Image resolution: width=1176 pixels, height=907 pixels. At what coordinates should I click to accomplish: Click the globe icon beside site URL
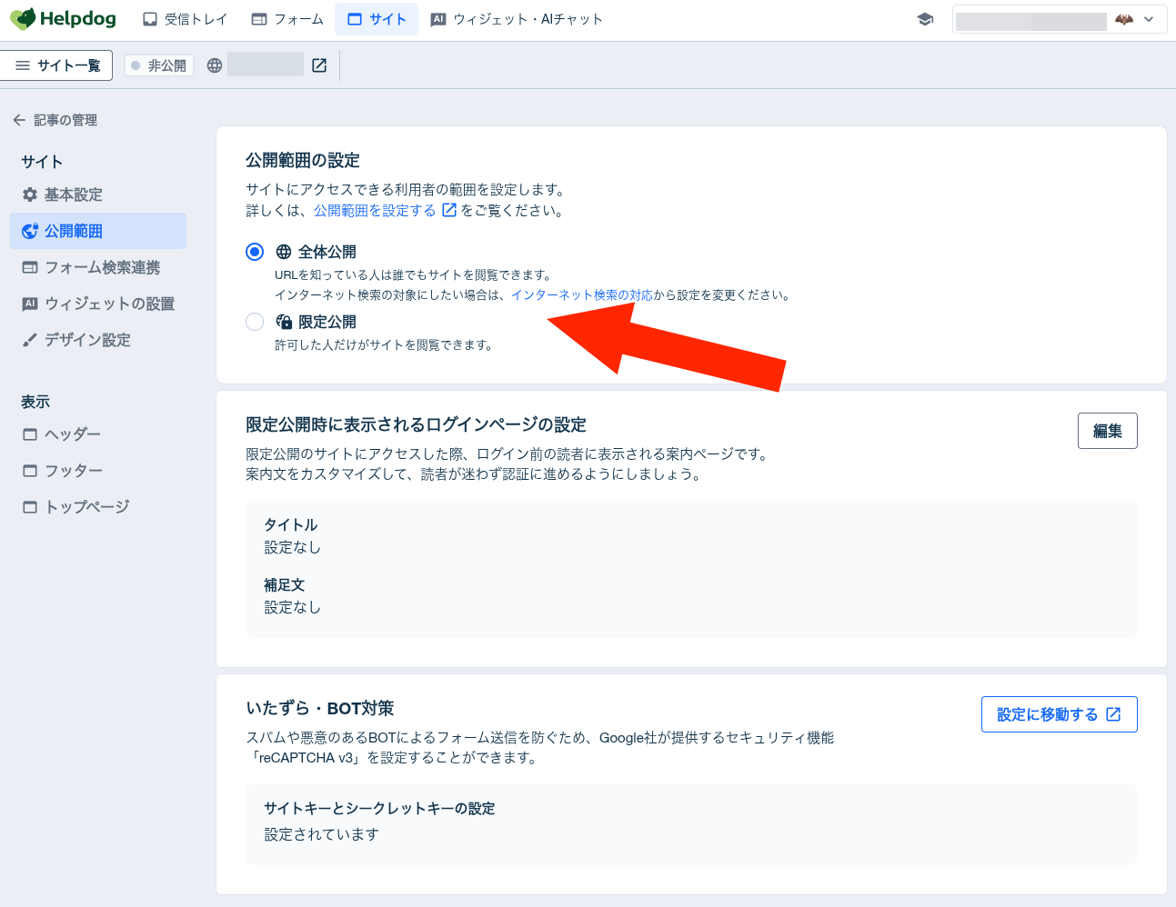[215, 65]
